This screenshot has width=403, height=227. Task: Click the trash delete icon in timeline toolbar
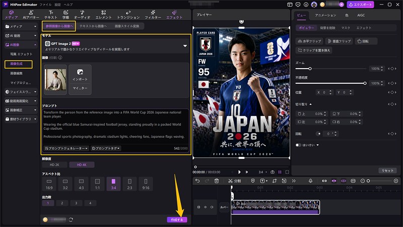[217, 181]
